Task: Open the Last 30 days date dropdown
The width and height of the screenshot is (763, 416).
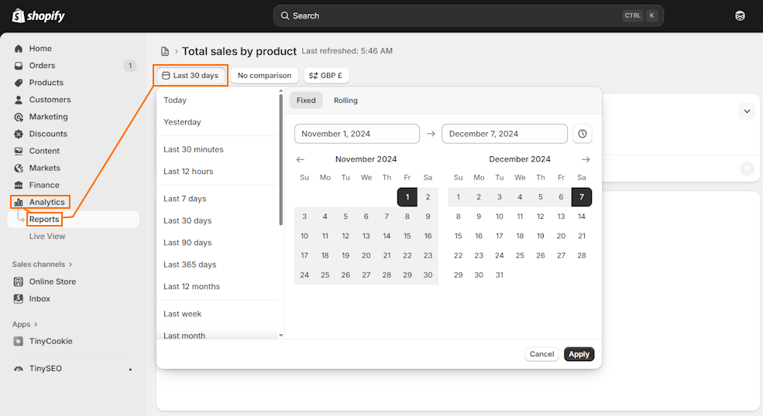Action: tap(191, 75)
